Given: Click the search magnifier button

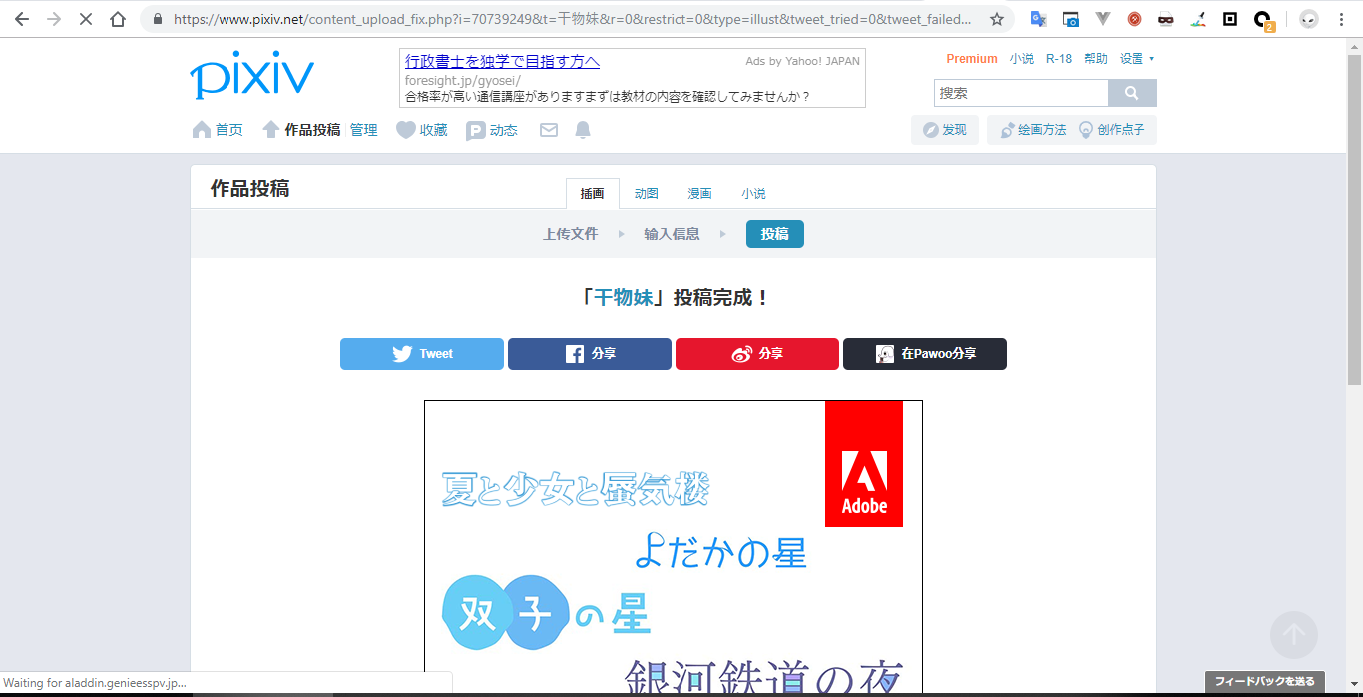Looking at the screenshot, I should click(x=1132, y=93).
